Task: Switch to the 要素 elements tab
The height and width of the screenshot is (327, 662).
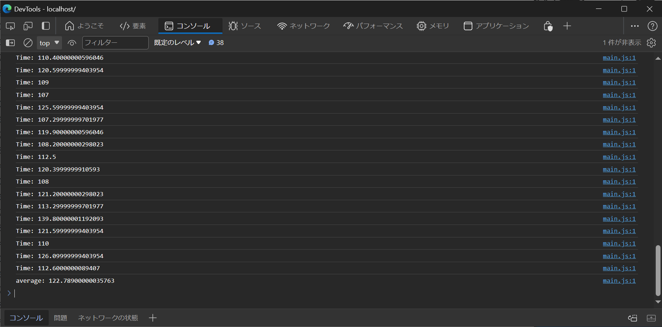Action: pos(133,26)
